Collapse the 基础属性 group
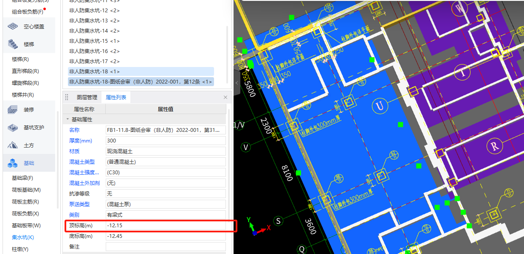The image size is (524, 254). click(x=67, y=120)
